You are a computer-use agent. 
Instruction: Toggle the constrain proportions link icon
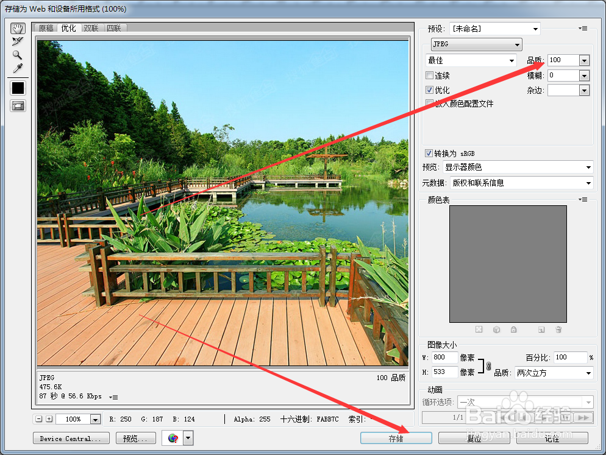[x=488, y=365]
